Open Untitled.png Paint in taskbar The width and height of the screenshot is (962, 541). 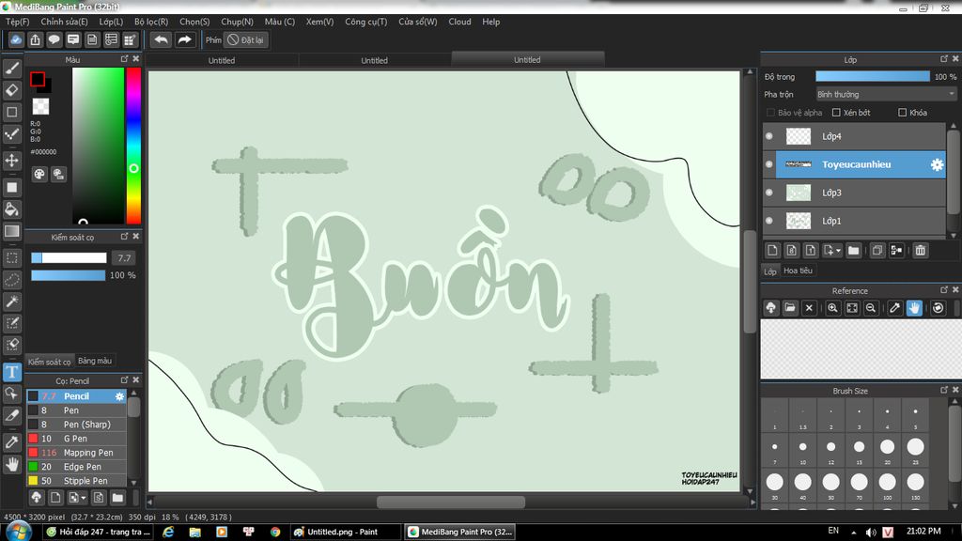pyautogui.click(x=344, y=532)
